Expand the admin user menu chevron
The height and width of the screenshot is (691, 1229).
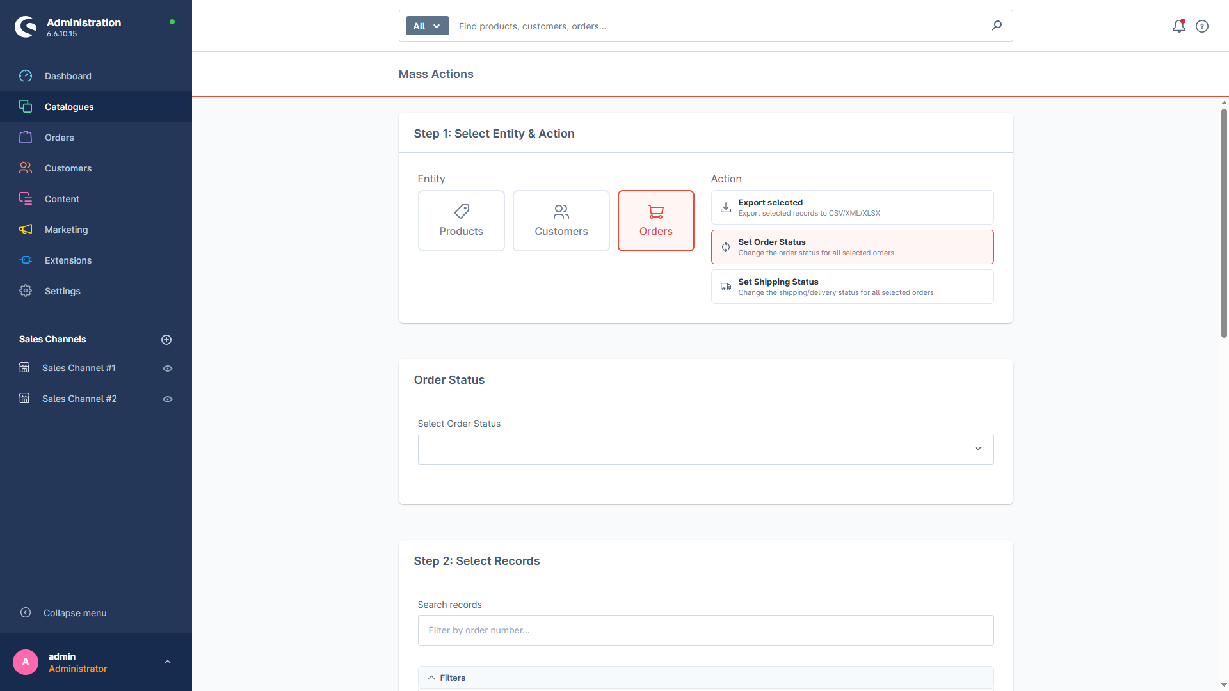click(168, 662)
